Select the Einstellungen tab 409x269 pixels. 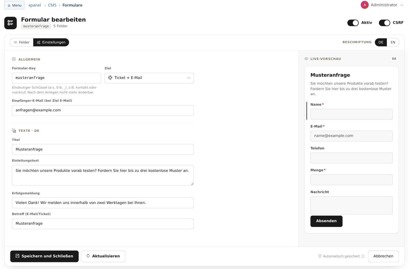(51, 42)
